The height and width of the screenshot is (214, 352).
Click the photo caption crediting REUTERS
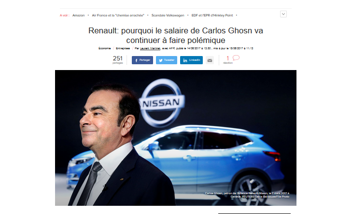[x=247, y=195]
